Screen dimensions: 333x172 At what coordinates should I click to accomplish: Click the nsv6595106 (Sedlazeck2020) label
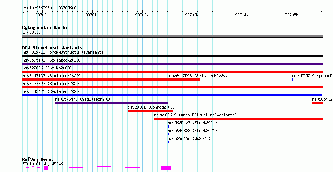(x=52, y=60)
